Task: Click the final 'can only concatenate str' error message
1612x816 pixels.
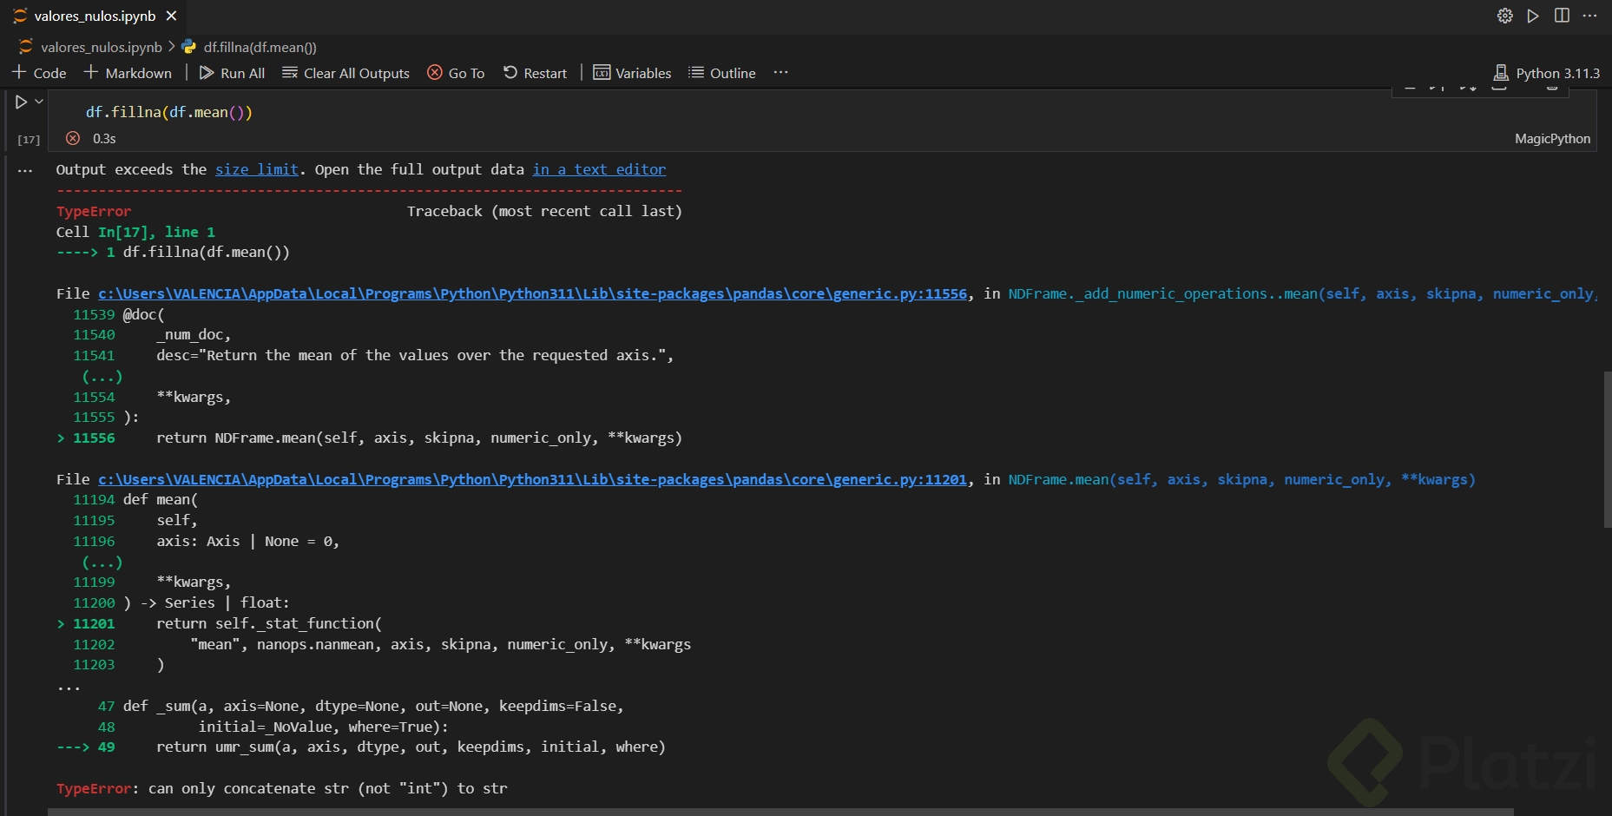Action: [327, 788]
